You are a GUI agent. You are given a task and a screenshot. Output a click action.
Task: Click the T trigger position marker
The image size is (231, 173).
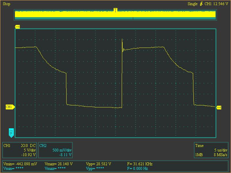pos(115,10)
